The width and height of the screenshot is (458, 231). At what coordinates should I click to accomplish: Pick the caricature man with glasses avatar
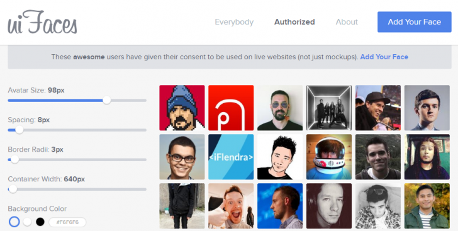pos(182,157)
